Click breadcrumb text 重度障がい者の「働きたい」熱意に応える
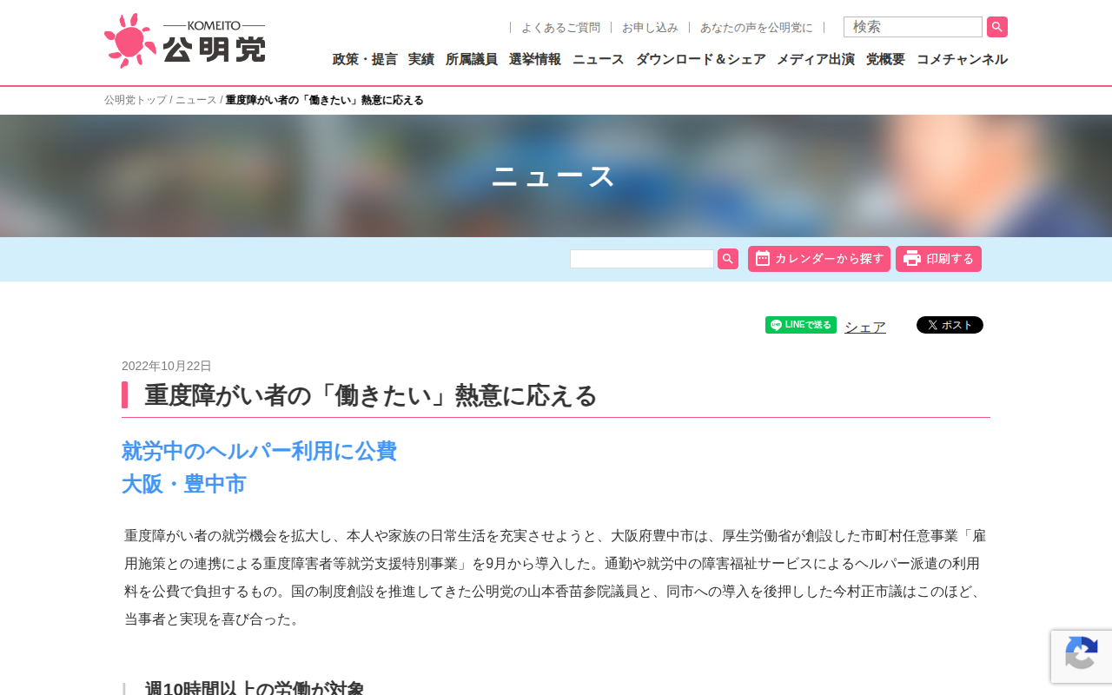This screenshot has width=1112, height=695. pos(325,100)
